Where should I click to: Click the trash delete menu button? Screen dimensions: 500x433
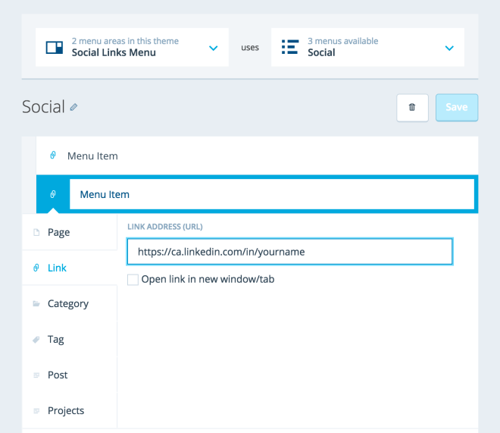click(x=412, y=108)
